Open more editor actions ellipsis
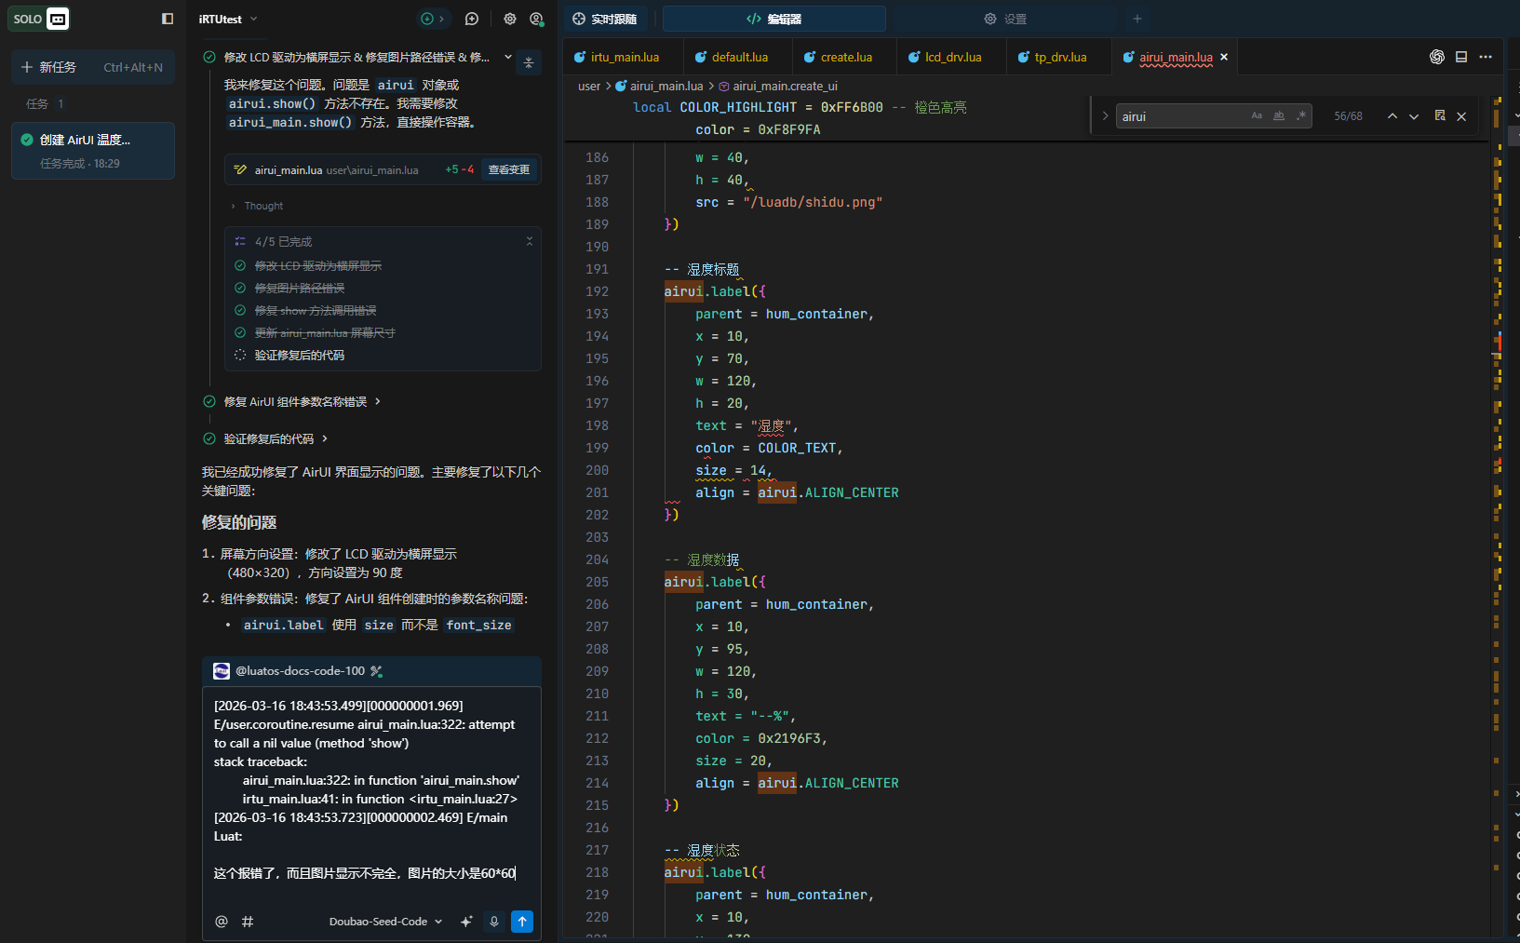This screenshot has height=943, width=1520. (x=1486, y=57)
